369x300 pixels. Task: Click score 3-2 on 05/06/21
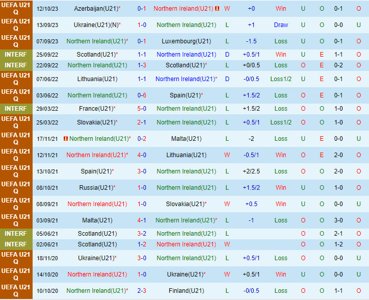point(142,234)
